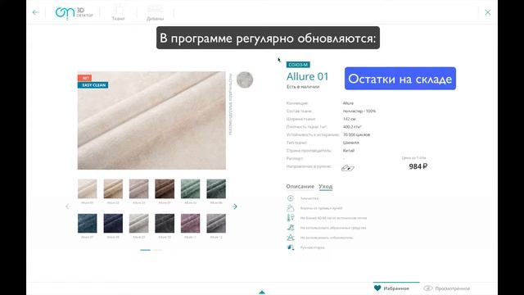Switch to the Уход tab
The image size is (524, 295).
[x=326, y=187]
